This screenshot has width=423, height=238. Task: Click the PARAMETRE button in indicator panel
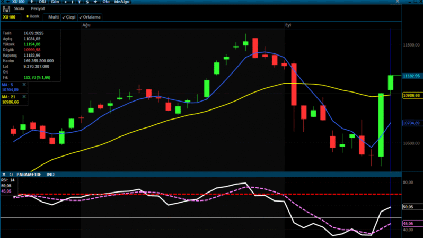29,174
